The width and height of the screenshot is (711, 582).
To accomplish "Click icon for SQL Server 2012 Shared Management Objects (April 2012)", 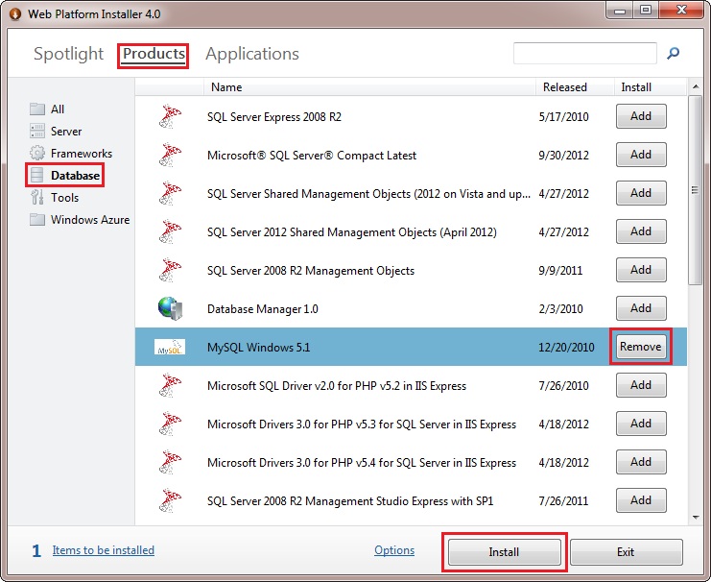I will tap(170, 232).
